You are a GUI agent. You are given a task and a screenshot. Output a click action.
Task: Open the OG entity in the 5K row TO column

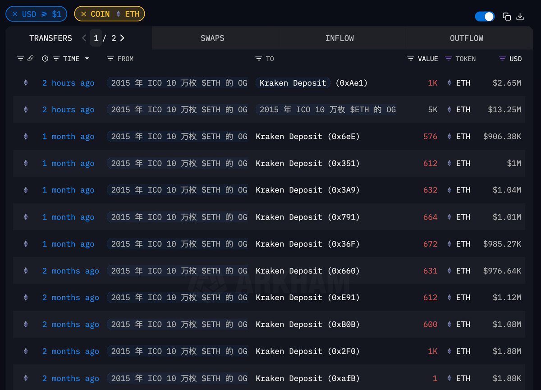click(326, 110)
